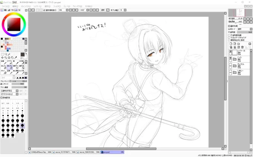Image resolution: width=253 pixels, height=157 pixels.
Task: Zoom out with navigator minus button
Action: click(x=245, y=19)
